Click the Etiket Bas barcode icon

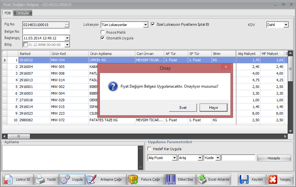coord(172,180)
